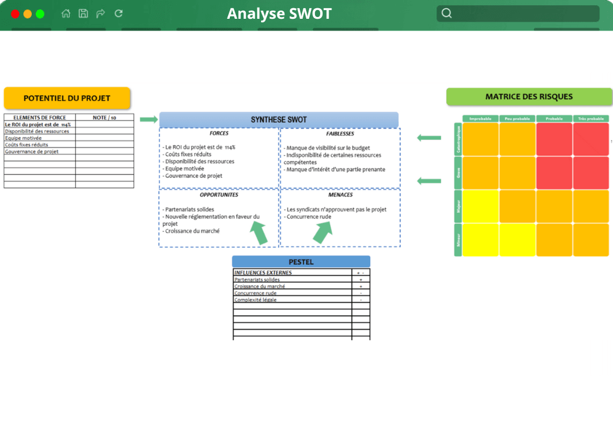Viewport: 613px width, 427px height.
Task: Toggle the '-' rating for Concurrence rude
Action: [x=360, y=292]
